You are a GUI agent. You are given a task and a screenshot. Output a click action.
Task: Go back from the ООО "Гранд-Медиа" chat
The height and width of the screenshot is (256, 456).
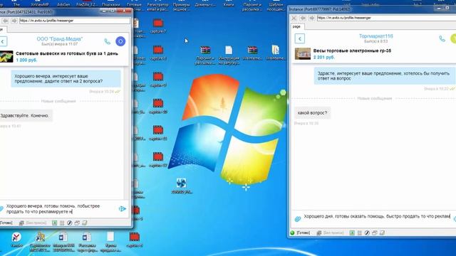point(3,41)
